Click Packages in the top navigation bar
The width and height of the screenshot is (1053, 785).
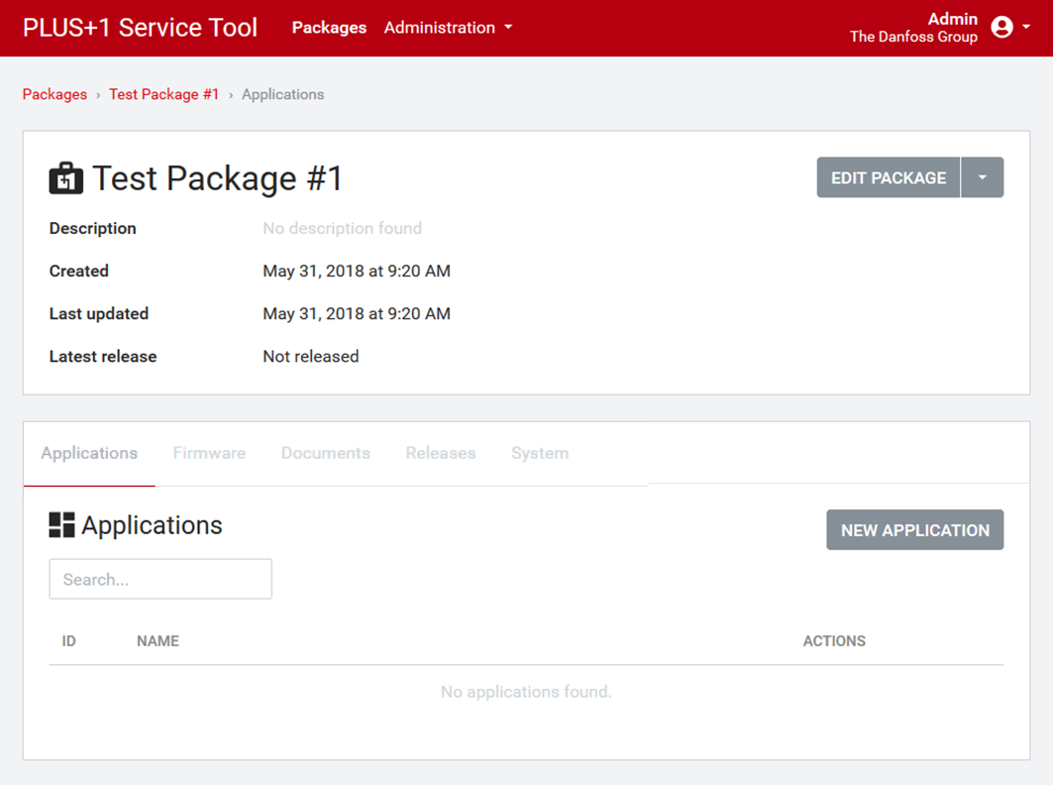pyautogui.click(x=329, y=28)
